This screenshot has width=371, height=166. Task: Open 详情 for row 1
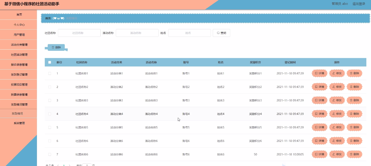coord(319,73)
